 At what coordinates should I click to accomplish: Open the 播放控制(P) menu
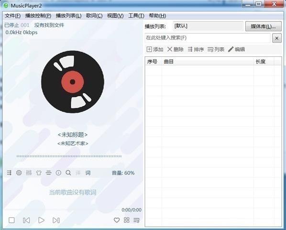[38, 16]
